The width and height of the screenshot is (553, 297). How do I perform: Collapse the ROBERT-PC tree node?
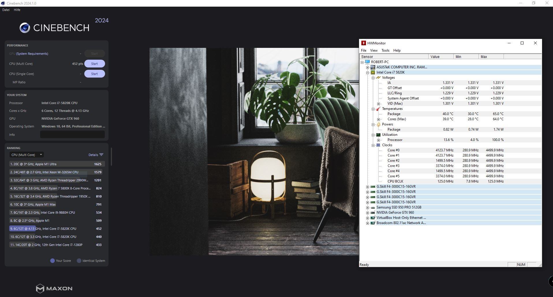coord(362,62)
